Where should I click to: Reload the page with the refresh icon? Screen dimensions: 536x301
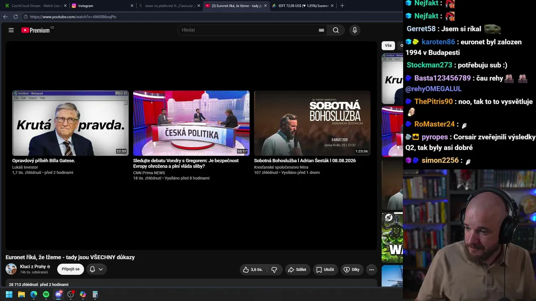click(15, 17)
